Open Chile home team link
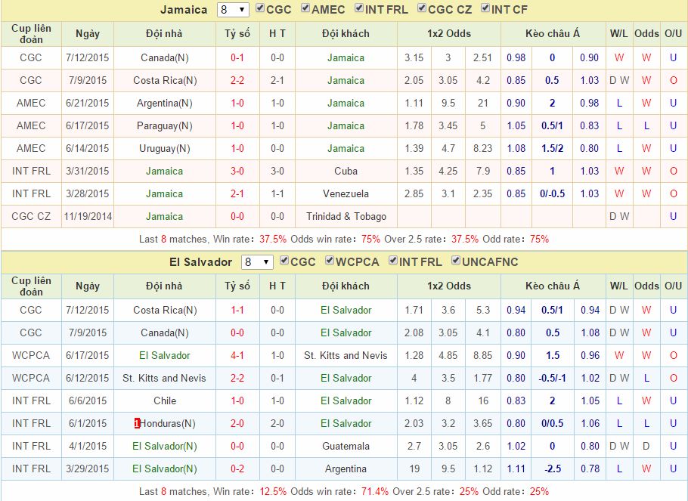Viewport: 688px width, 501px height. click(165, 401)
